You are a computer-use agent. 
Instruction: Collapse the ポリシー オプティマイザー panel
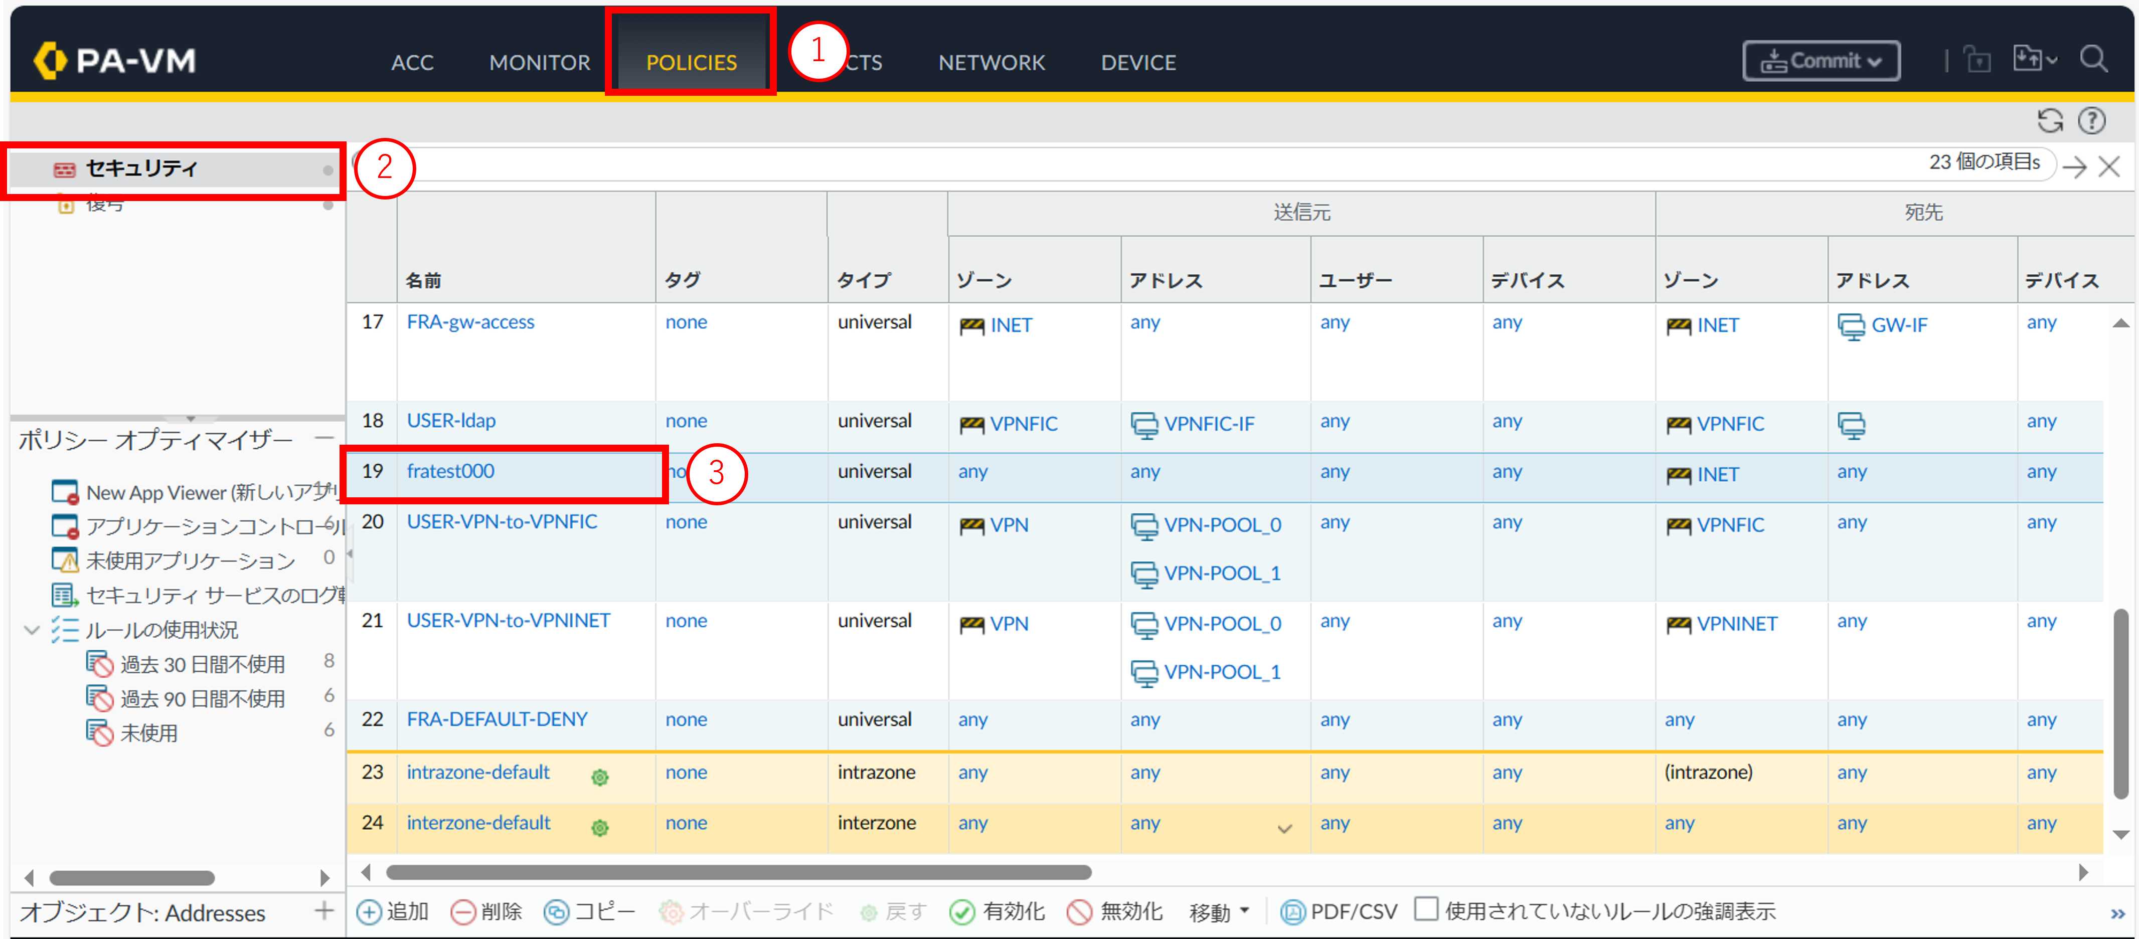point(324,438)
